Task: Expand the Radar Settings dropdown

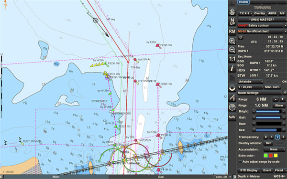Action: (x=260, y=93)
